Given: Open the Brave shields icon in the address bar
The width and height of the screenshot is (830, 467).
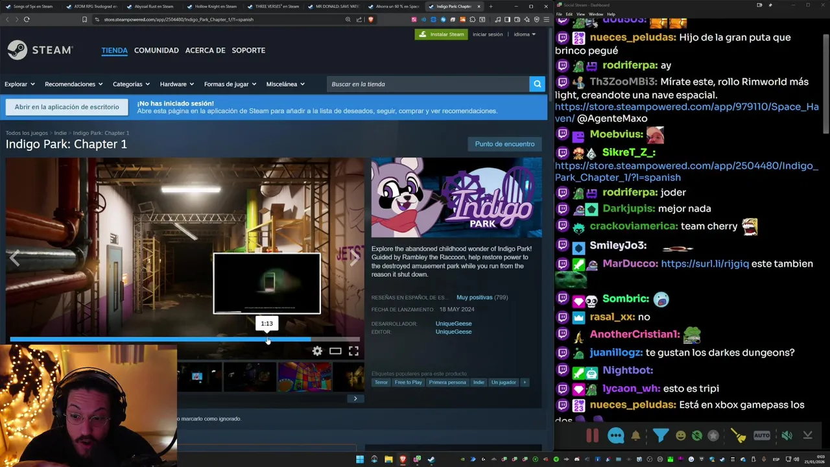Looking at the screenshot, I should [x=371, y=19].
